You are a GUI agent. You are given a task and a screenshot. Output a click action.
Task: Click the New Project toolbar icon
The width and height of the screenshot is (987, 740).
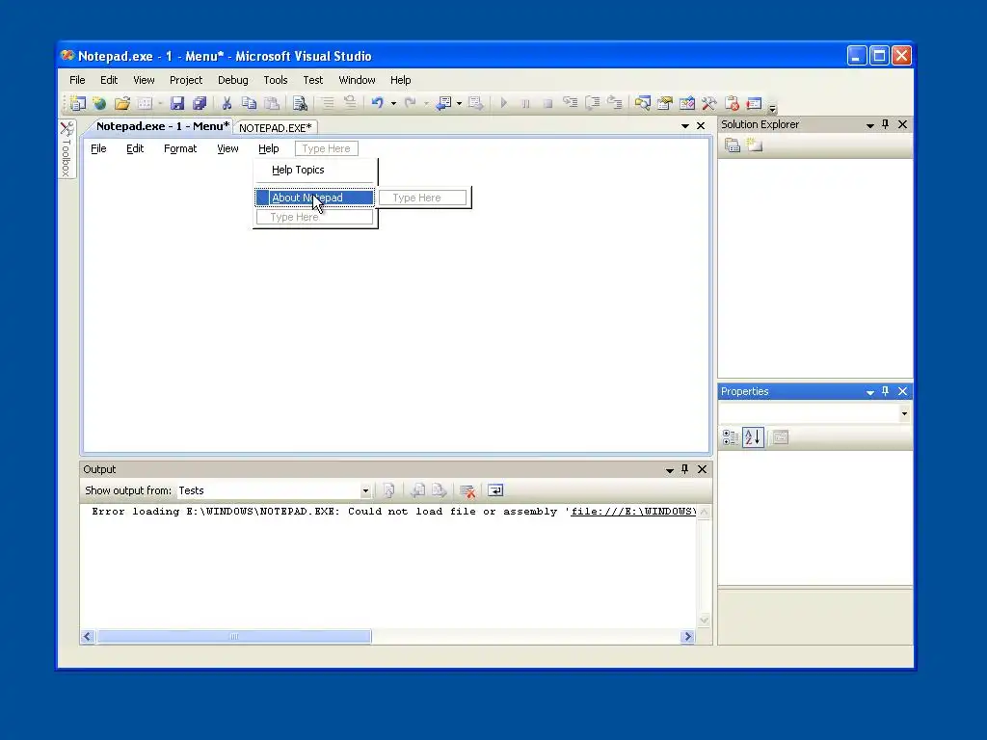pyautogui.click(x=78, y=103)
